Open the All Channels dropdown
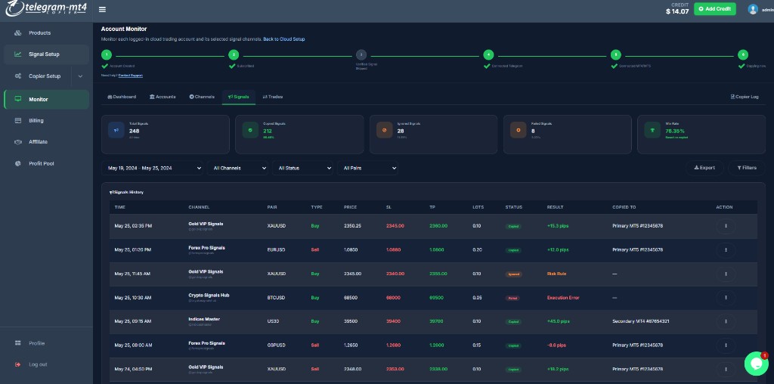 [237, 168]
